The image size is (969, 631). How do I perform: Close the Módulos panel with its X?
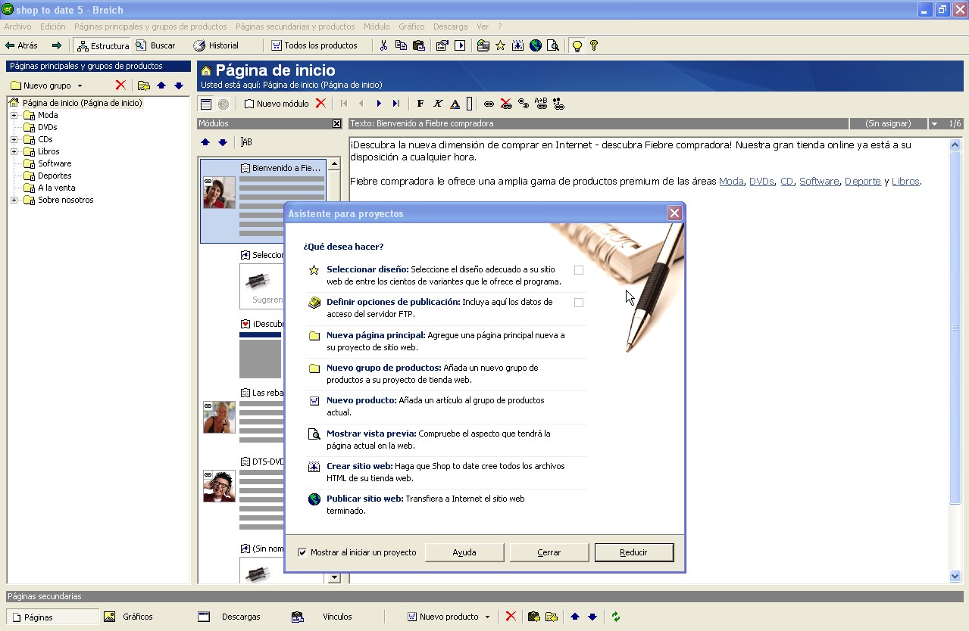(x=337, y=123)
